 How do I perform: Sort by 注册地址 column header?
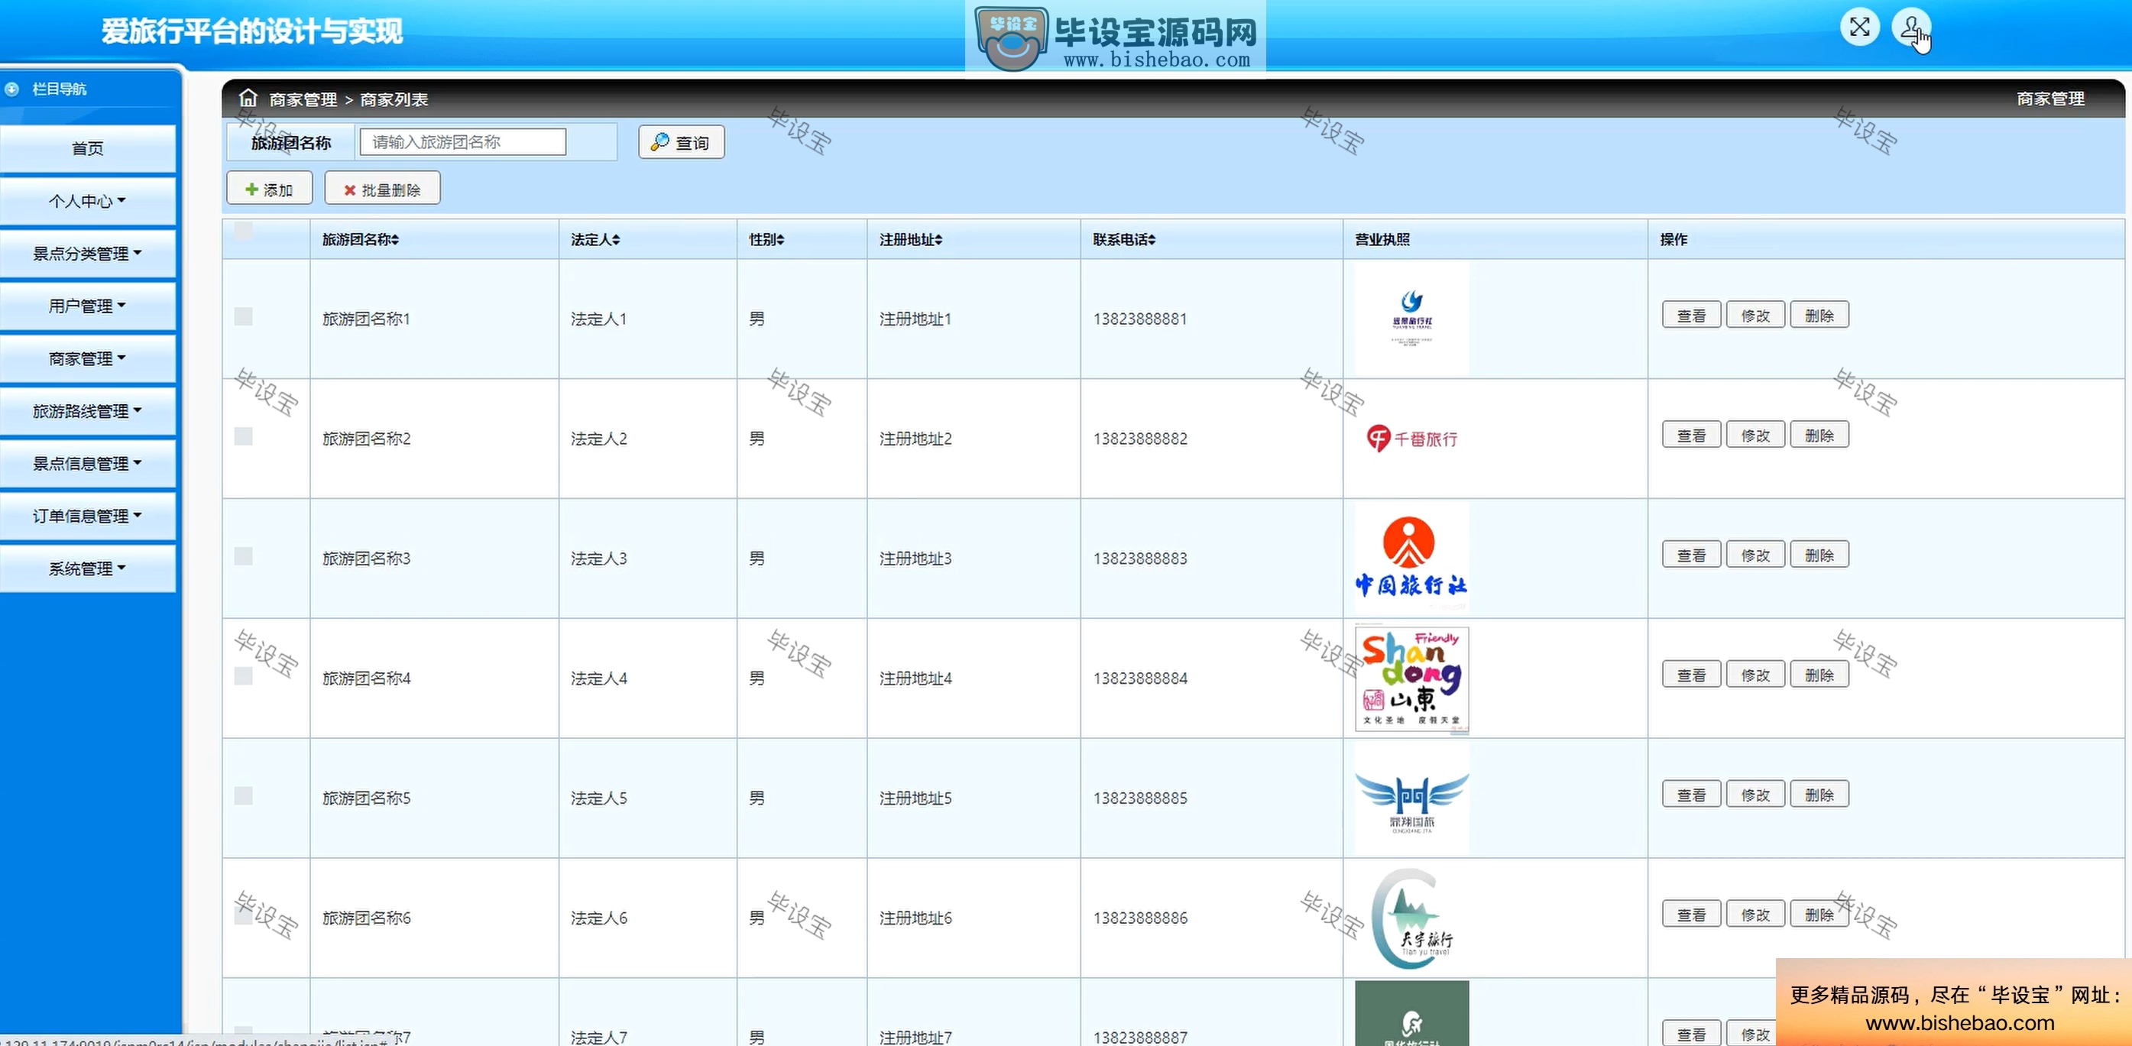[910, 239]
